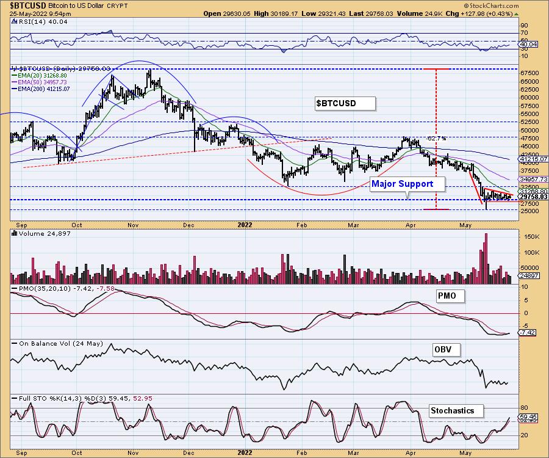
Task: Click the On Balance Vol (24 May) label
Action: click(x=61, y=343)
